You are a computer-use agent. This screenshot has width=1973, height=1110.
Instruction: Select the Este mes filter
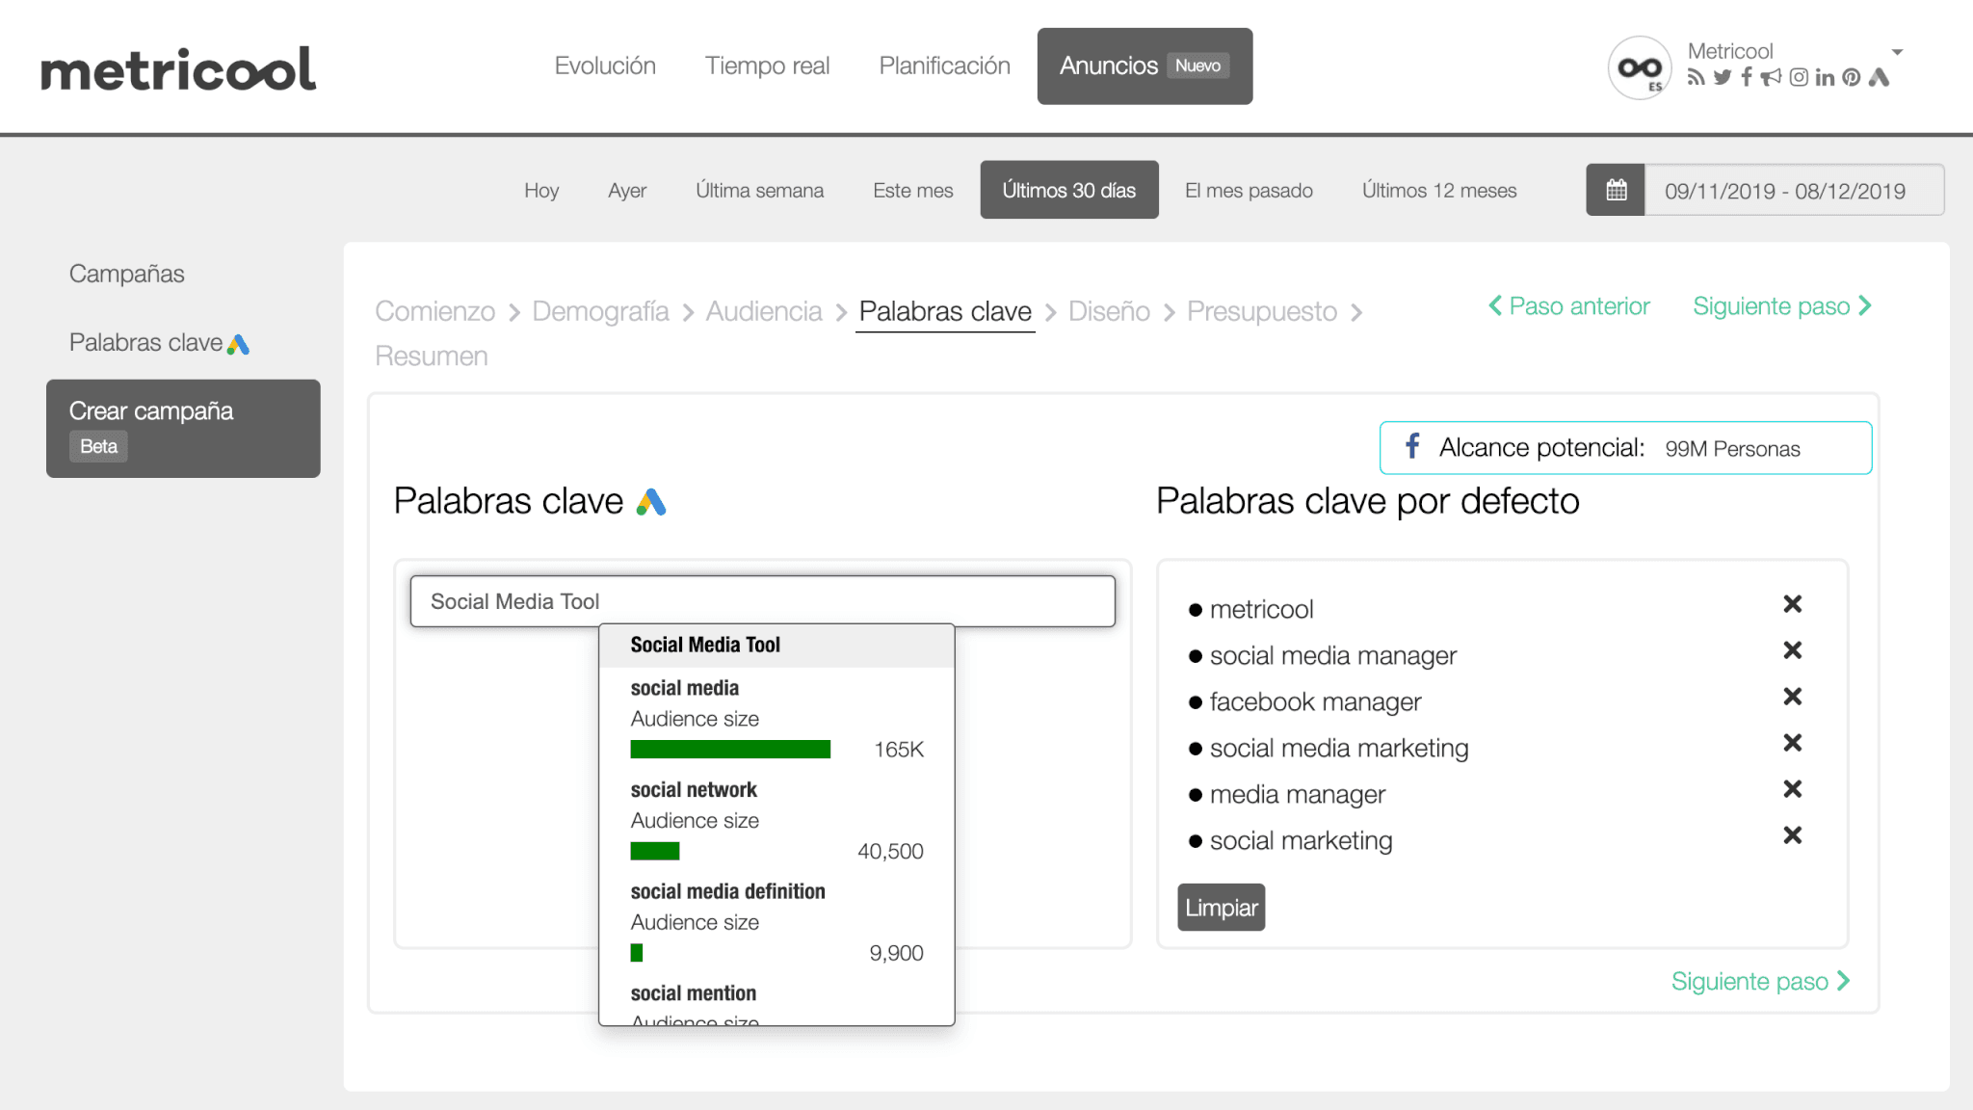coord(912,190)
